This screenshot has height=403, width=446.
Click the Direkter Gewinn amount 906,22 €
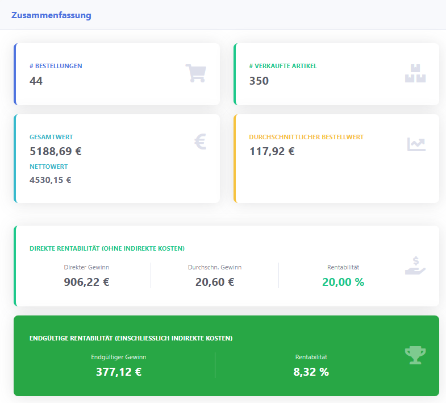click(86, 282)
